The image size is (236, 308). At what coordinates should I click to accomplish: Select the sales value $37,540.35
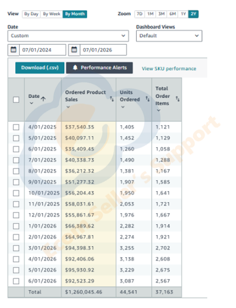pyautogui.click(x=80, y=127)
